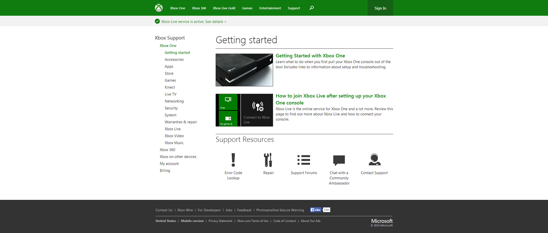Click the Error Code Lookup label
The image size is (548, 233).
point(233,175)
